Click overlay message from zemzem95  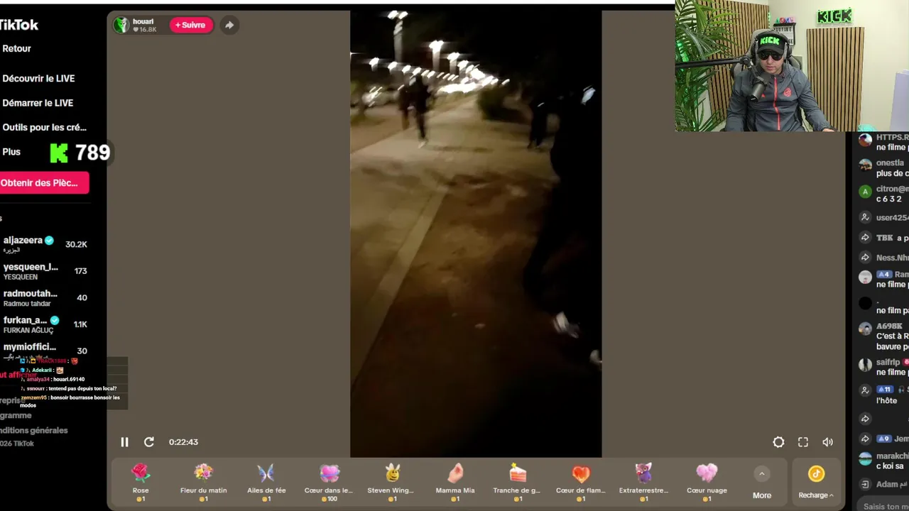click(x=70, y=401)
